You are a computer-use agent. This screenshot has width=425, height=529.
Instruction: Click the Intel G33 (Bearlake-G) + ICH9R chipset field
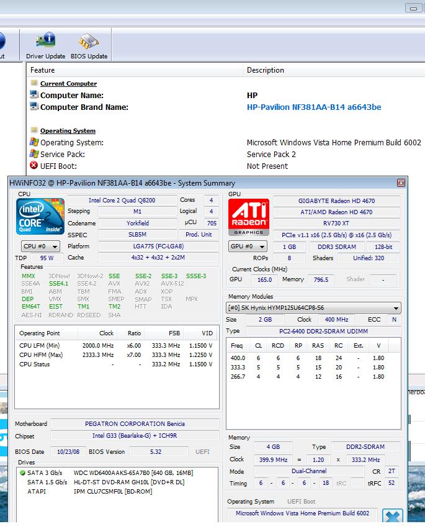(x=135, y=435)
